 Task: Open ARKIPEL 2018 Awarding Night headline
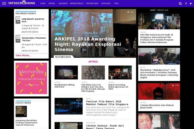tap(88, 44)
